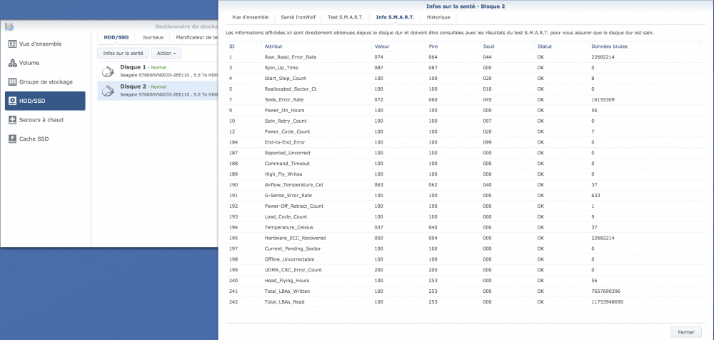Open Vue d'ensemble tab in health dialog
Viewport: 714px width, 340px height.
pyautogui.click(x=250, y=17)
